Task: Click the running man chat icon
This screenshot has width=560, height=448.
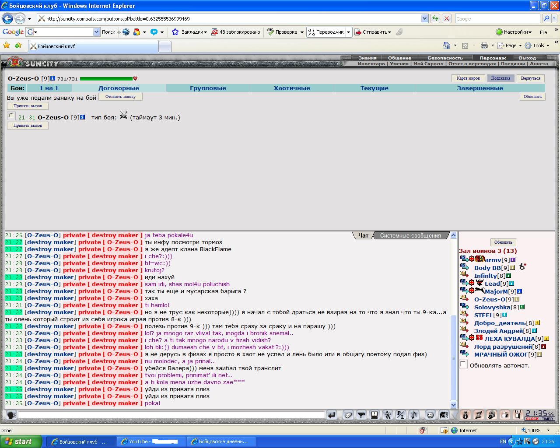Action: (x=388, y=415)
